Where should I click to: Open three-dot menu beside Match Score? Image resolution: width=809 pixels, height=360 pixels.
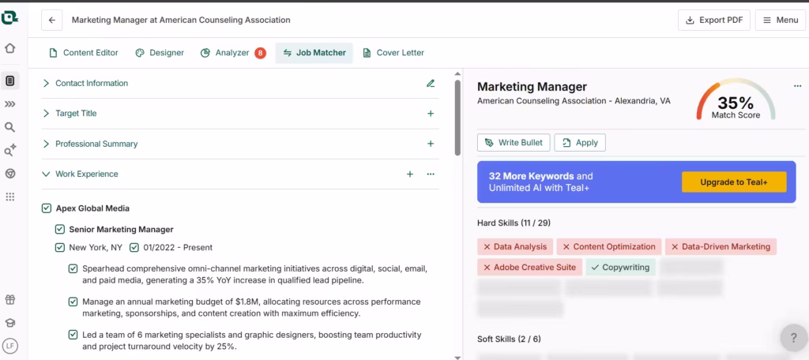pyautogui.click(x=798, y=86)
